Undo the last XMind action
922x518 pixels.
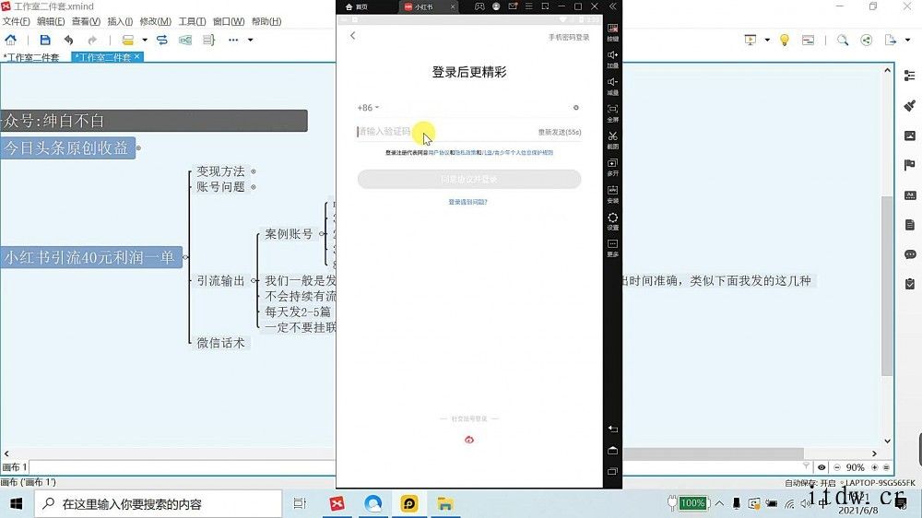pos(69,40)
